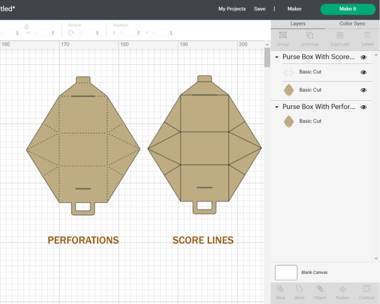Click the Make It button
This screenshot has width=380, height=304.
coord(348,9)
